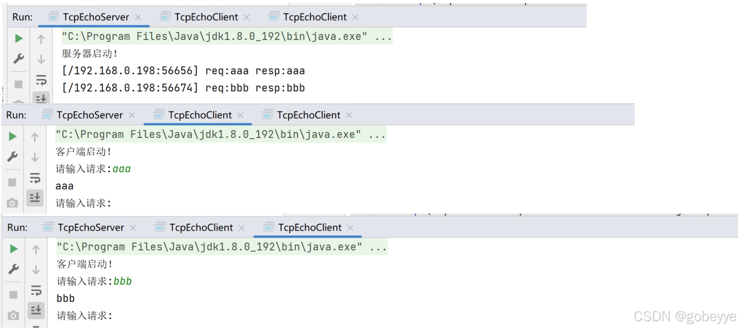Click java.exe command line in bottom panel
738x329 pixels.
tap(222, 247)
